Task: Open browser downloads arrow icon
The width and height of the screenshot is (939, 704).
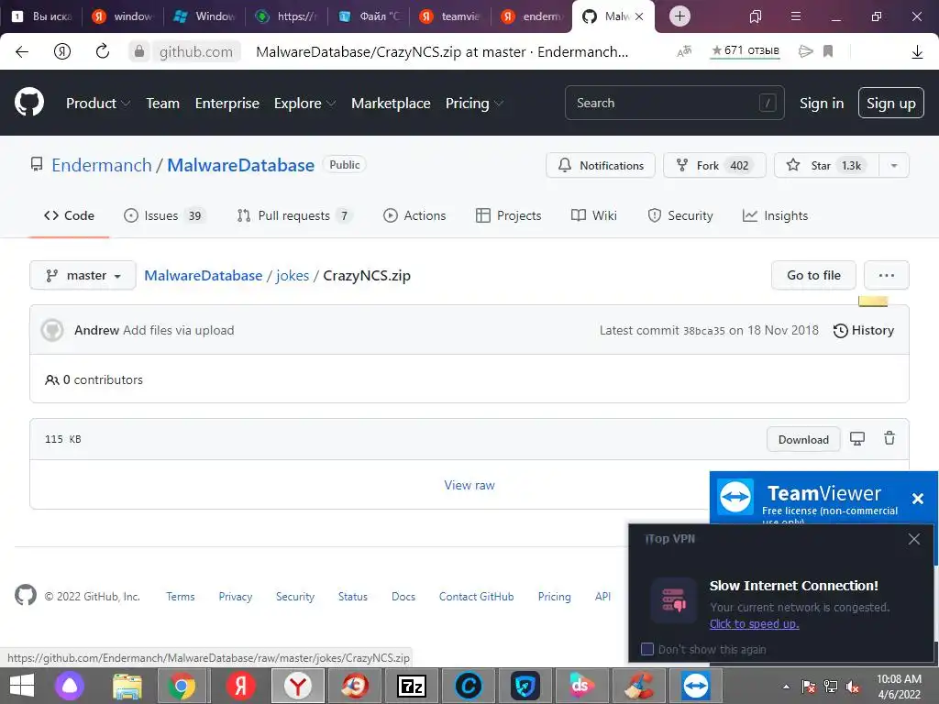Action: coord(917,52)
